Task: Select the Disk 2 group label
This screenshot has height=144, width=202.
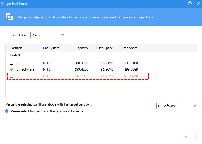Action: pos(15,55)
